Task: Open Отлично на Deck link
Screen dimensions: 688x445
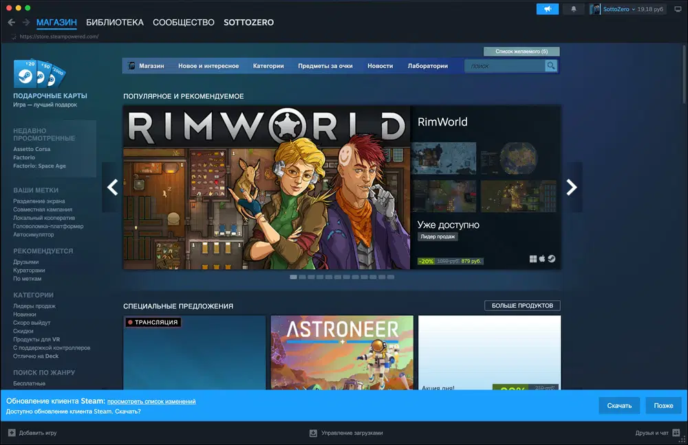Action: point(36,356)
